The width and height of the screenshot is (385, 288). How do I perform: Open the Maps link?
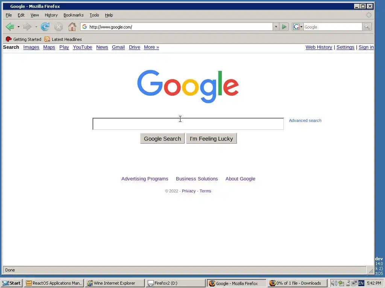(x=49, y=47)
